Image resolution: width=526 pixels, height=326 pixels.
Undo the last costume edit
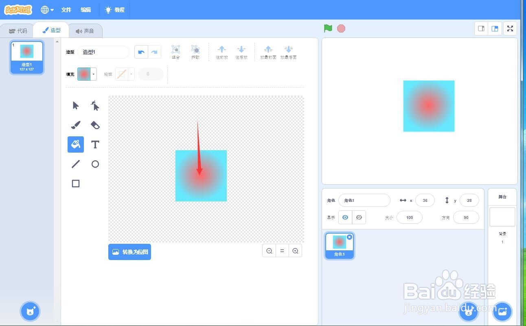coord(141,52)
